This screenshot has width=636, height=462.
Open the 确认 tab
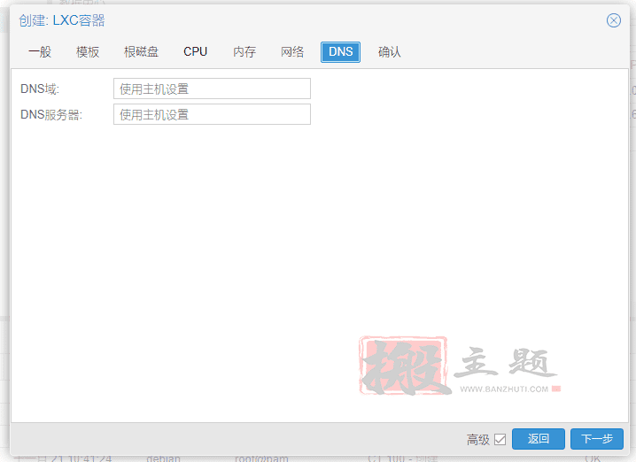pyautogui.click(x=390, y=52)
